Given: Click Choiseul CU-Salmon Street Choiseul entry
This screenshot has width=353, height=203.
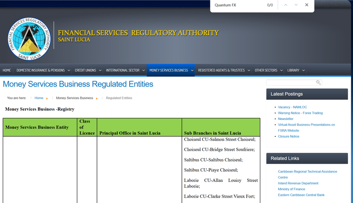Looking at the screenshot, I should pos(219,139).
